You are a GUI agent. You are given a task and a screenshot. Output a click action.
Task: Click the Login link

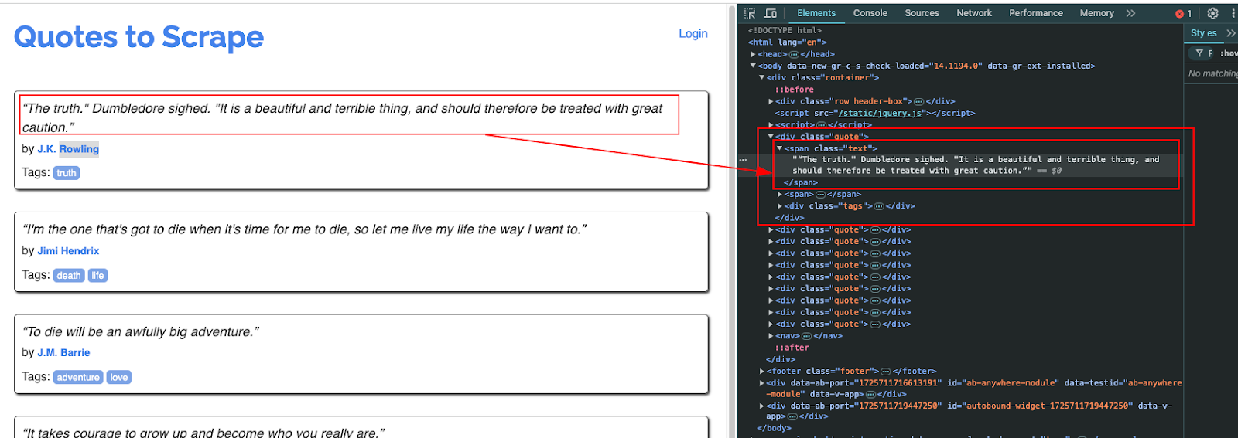click(693, 33)
